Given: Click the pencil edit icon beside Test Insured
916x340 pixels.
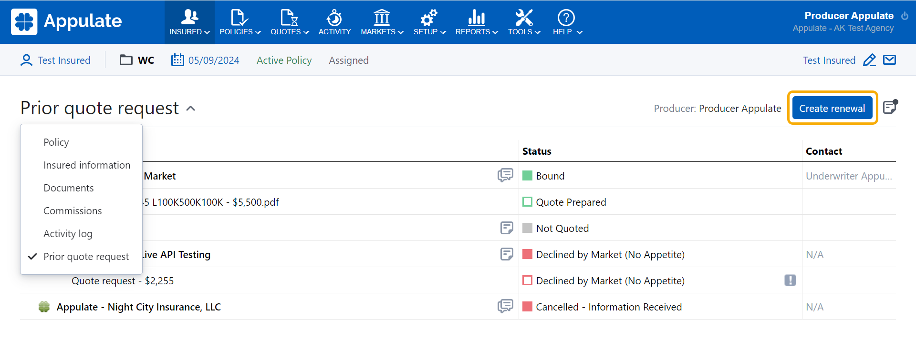Looking at the screenshot, I should pos(869,60).
